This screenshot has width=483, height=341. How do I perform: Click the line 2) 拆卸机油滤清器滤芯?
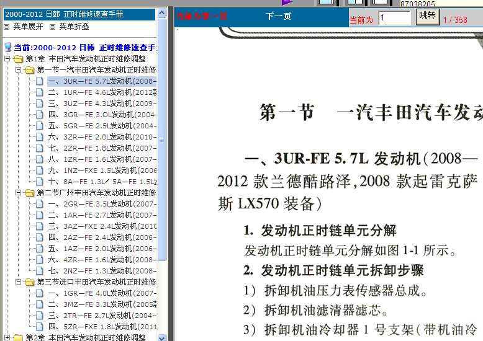tap(317, 310)
